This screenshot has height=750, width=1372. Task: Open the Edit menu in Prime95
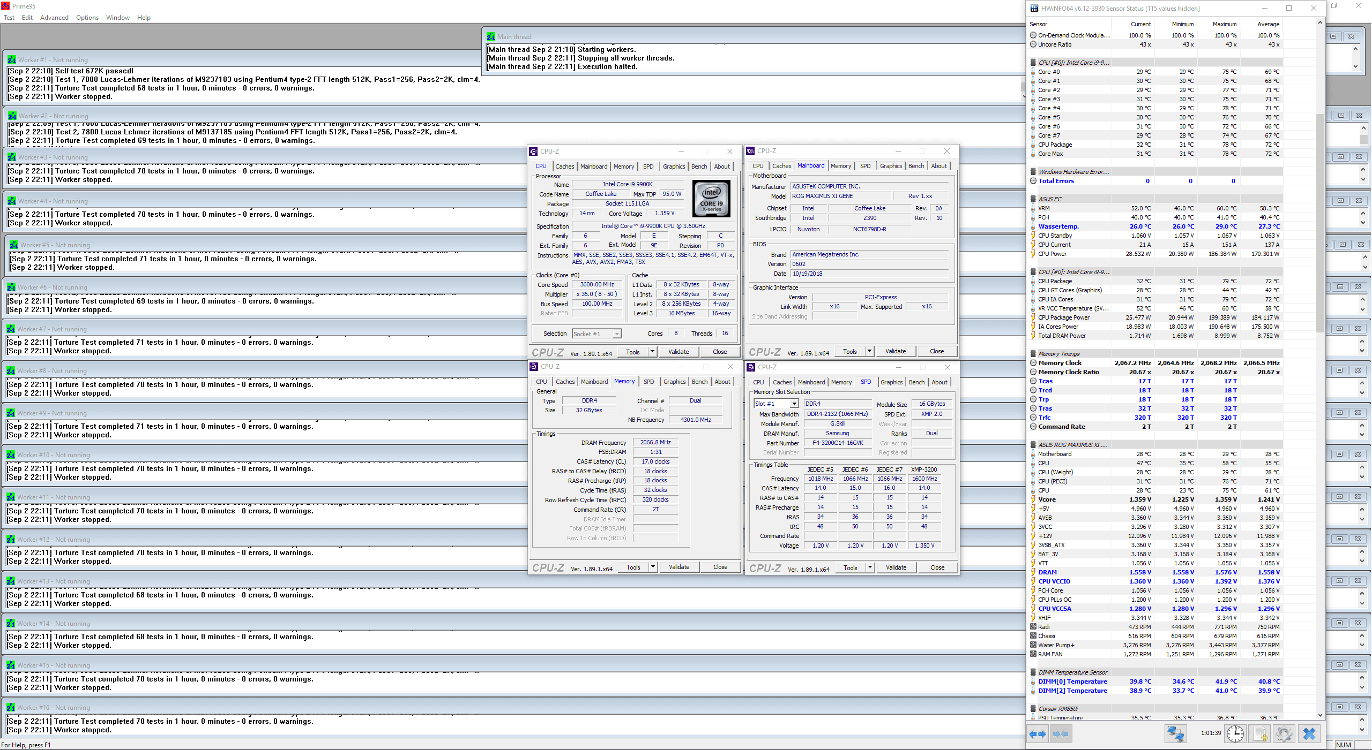27,18
